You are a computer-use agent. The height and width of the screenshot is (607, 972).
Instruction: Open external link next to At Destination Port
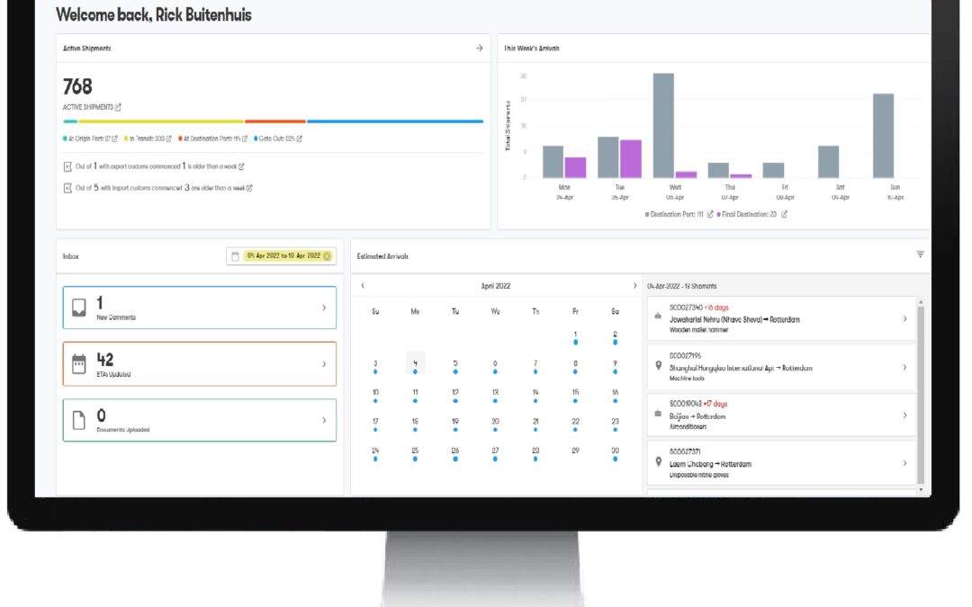(245, 138)
